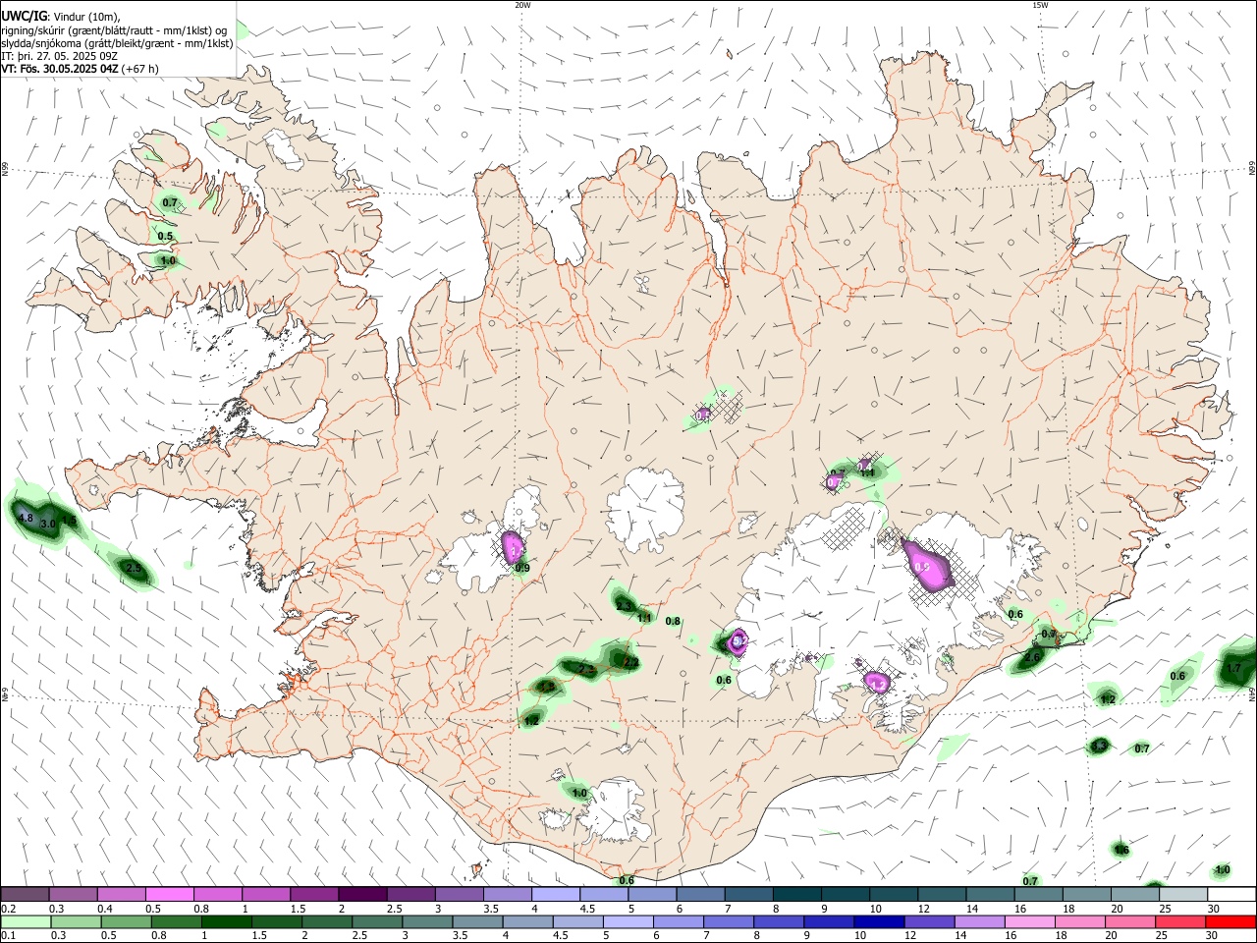Click the bright pink 0.5 snow-scale swatch

point(169,894)
